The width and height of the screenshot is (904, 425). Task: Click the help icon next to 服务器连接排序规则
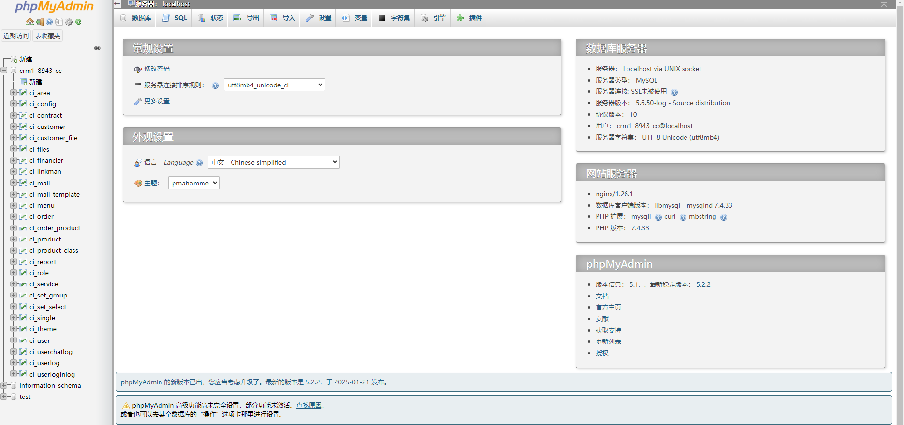pos(215,85)
